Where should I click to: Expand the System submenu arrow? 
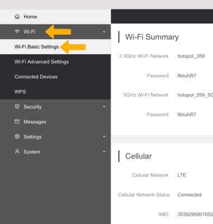(x=104, y=152)
